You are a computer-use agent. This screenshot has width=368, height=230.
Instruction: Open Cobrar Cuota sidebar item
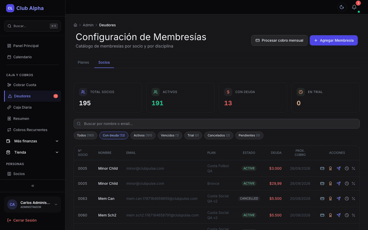click(x=33, y=85)
